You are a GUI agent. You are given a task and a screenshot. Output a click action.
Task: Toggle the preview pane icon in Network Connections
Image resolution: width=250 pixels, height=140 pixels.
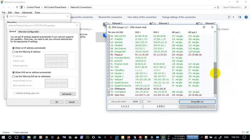click(239, 17)
